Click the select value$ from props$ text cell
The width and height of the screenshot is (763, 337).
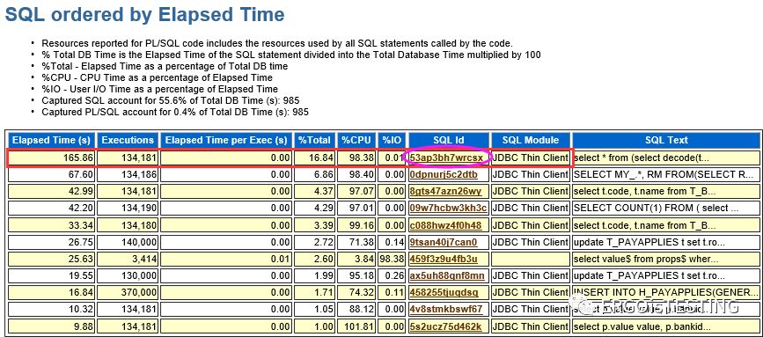point(666,259)
